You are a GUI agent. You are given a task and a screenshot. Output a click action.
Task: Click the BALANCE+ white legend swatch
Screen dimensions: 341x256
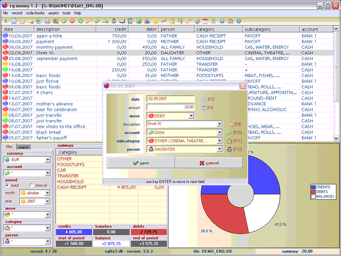(x=313, y=197)
